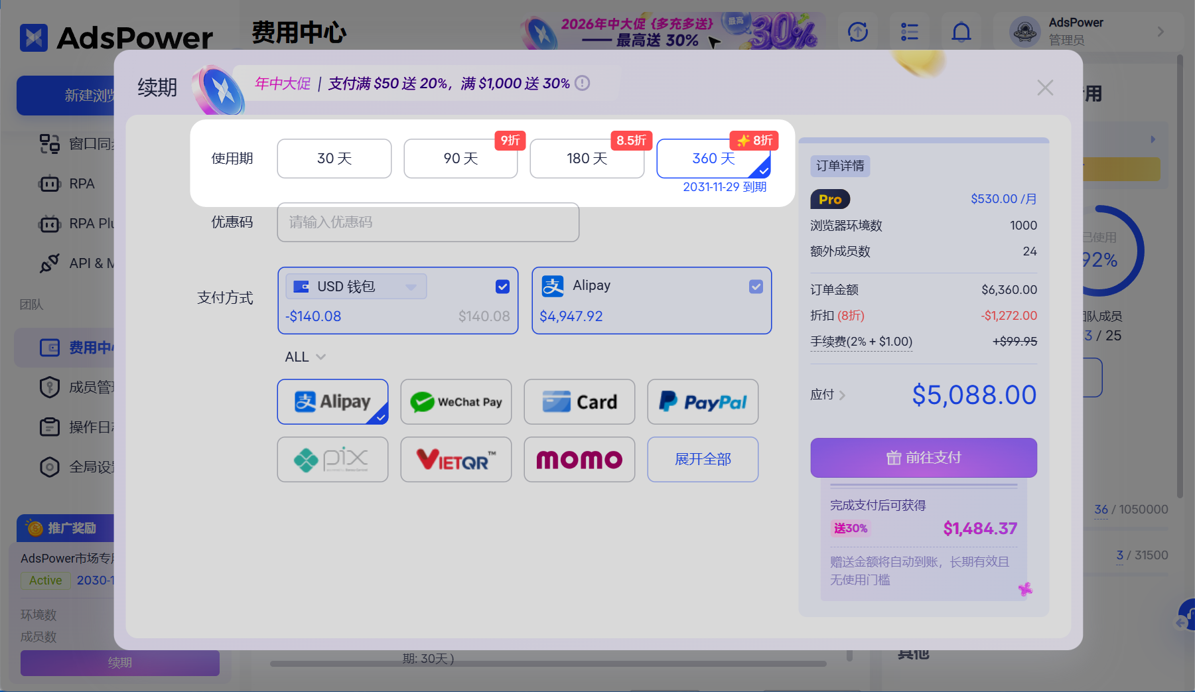Click the Alipay logo in payment card
Screen dimensions: 1195x692
[x=553, y=286]
